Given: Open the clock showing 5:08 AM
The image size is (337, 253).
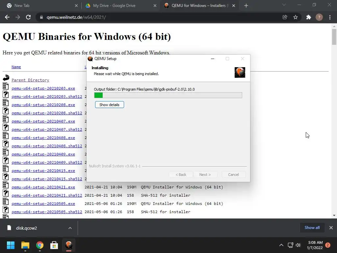Looking at the screenshot, I should 315,245.
